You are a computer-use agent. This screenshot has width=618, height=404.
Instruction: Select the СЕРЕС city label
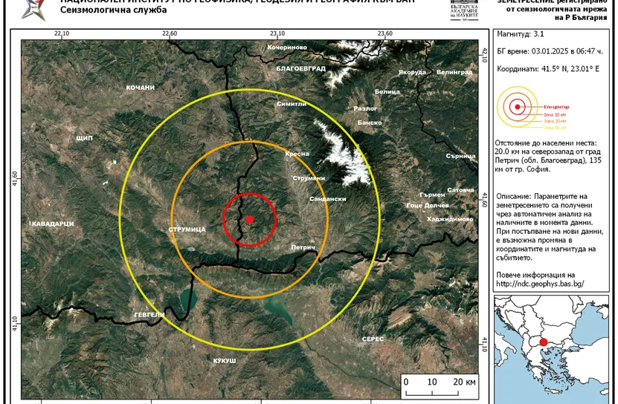(x=372, y=339)
